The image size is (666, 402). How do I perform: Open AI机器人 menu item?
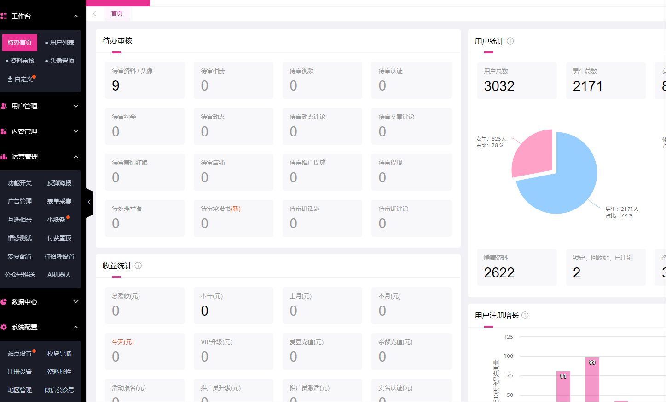click(59, 275)
